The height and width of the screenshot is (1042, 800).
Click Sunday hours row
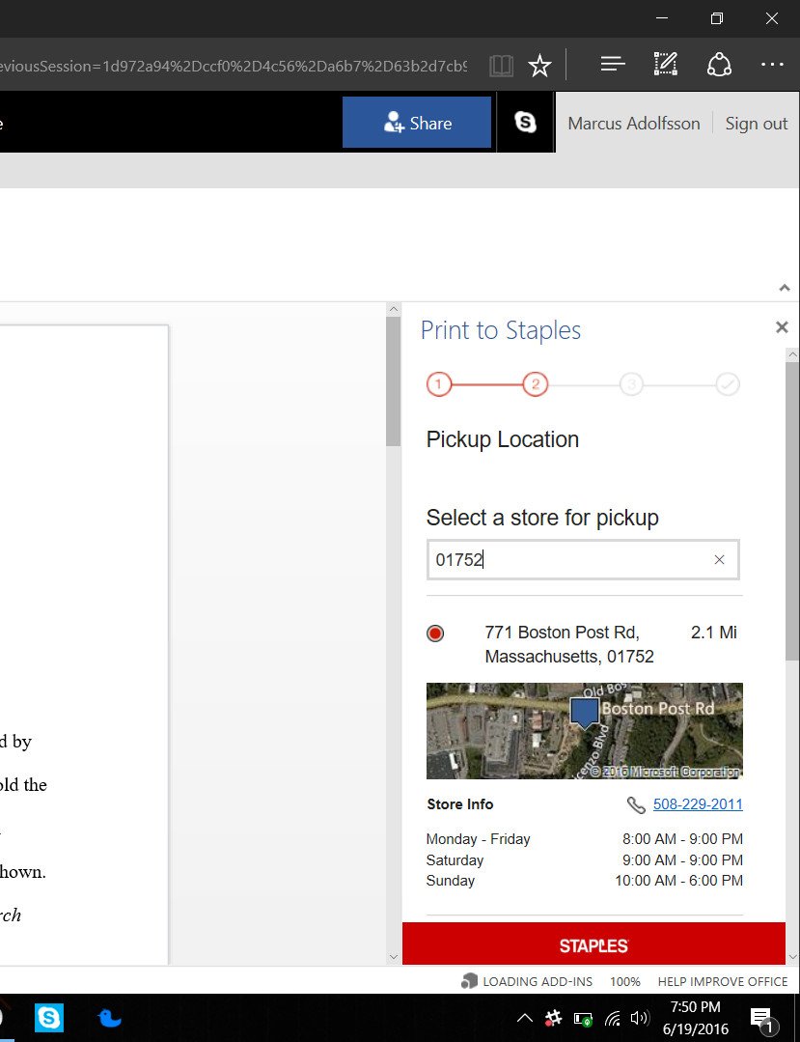(584, 881)
